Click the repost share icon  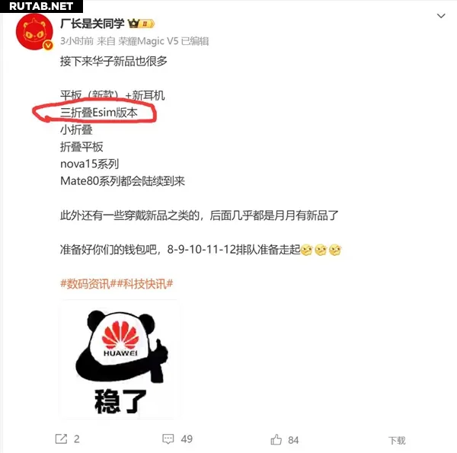(x=61, y=439)
